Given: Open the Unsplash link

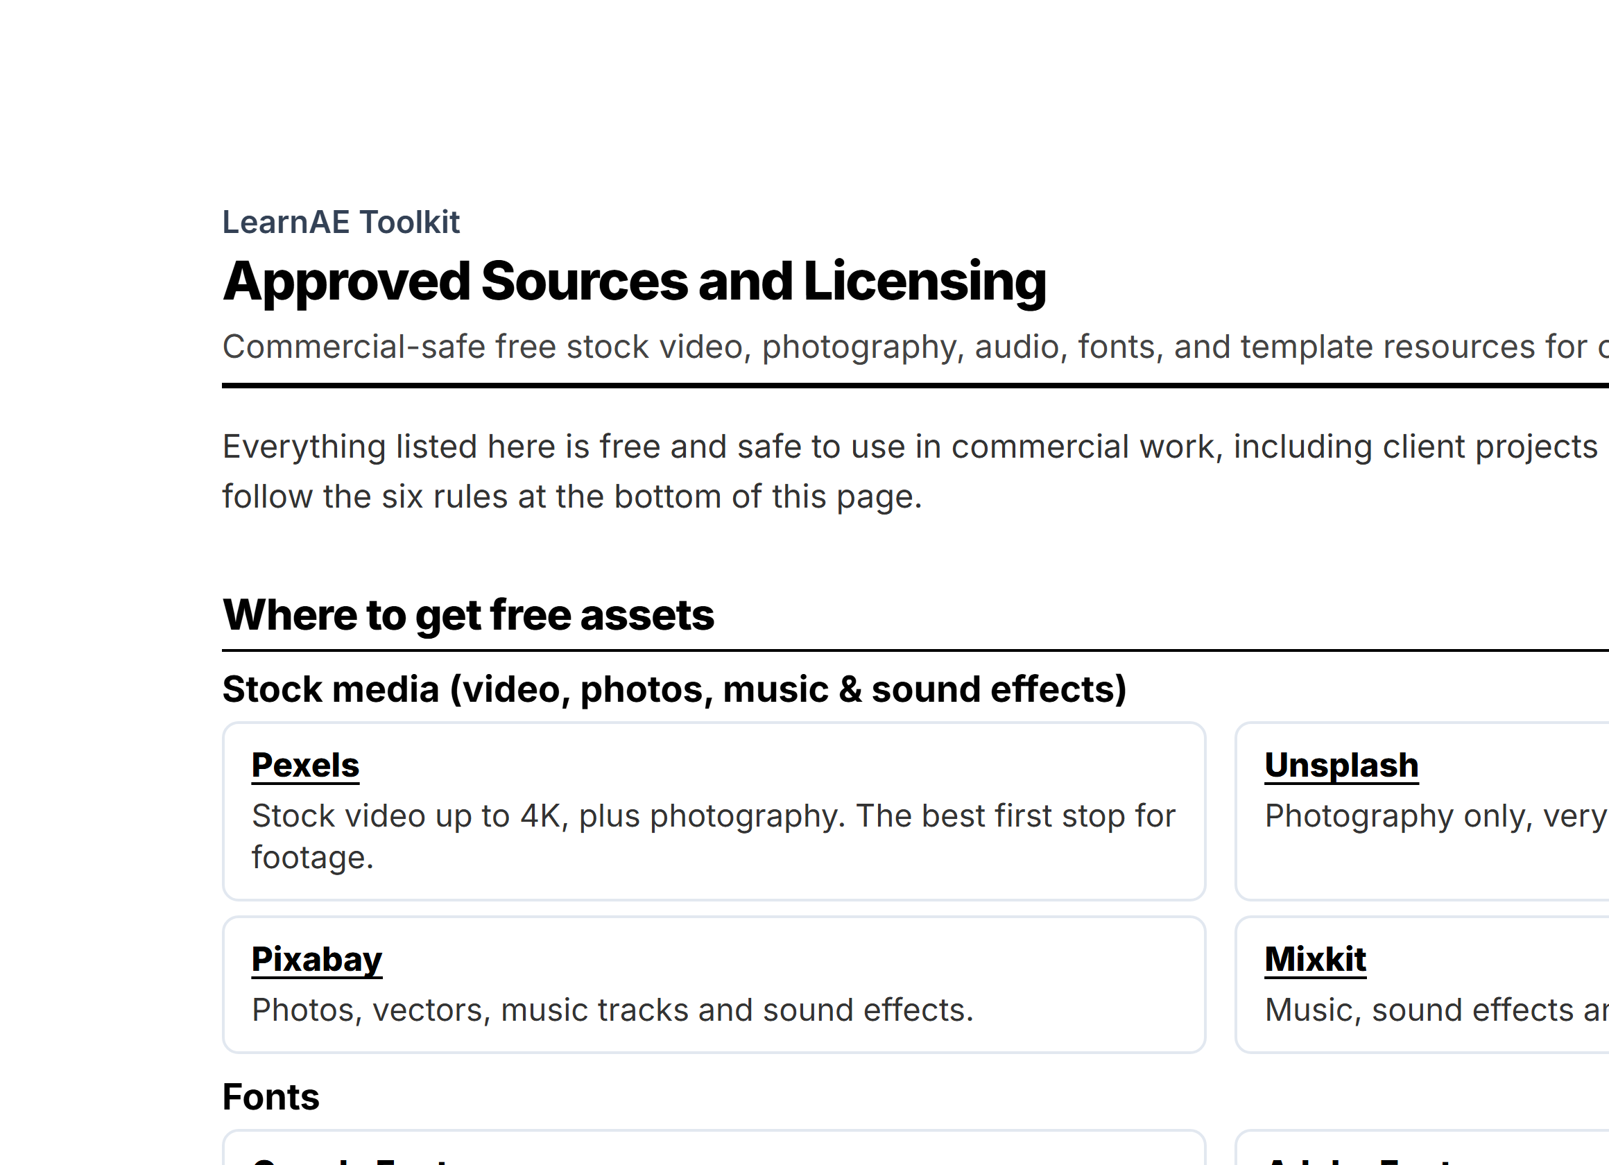Looking at the screenshot, I should point(1341,765).
